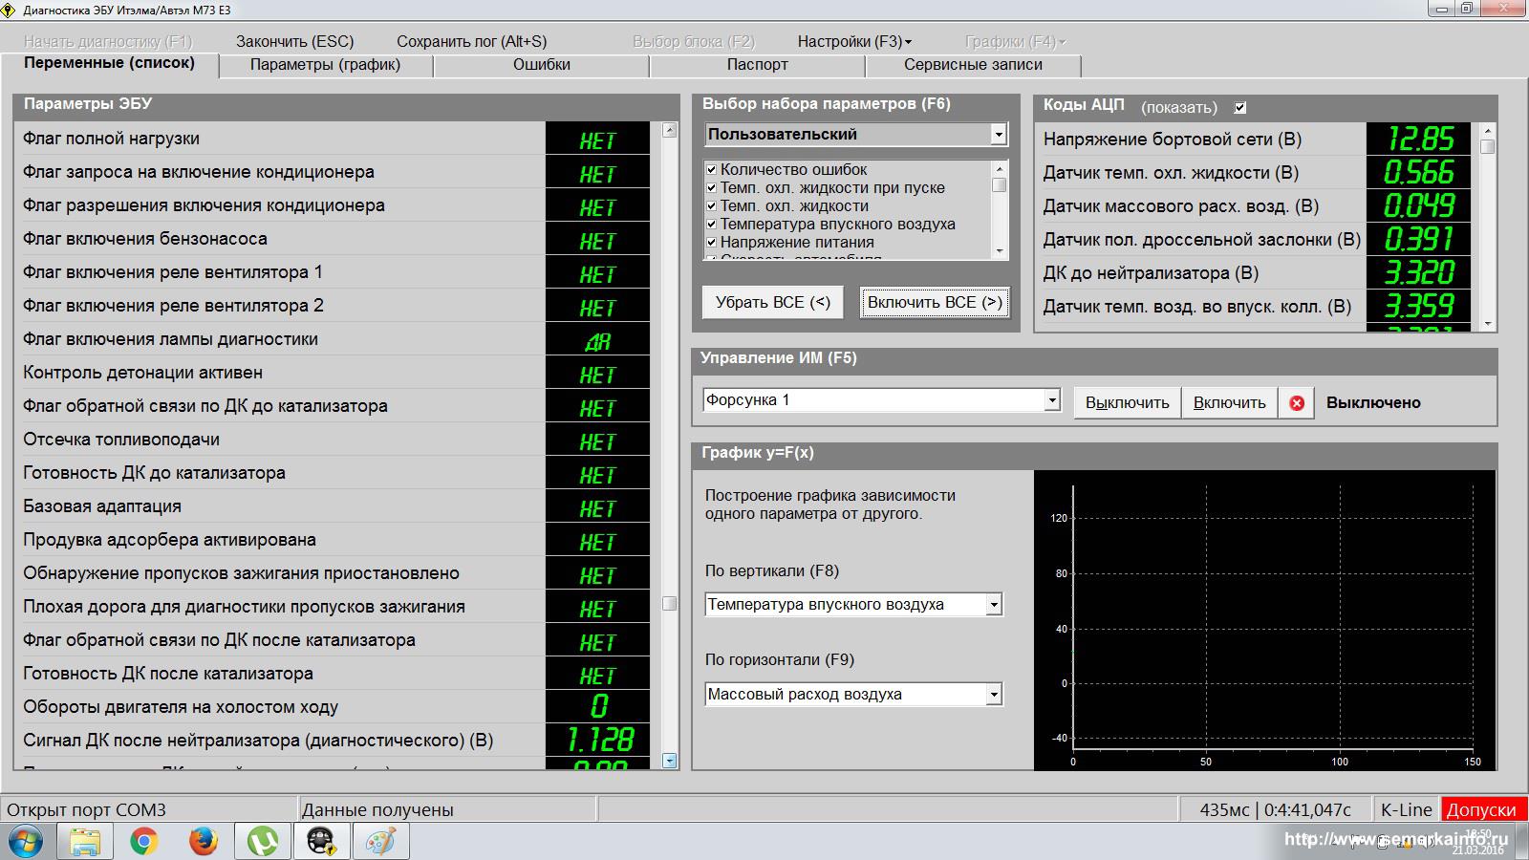The height and width of the screenshot is (860, 1529).
Task: Open Сервисные записи tab
Action: [973, 65]
